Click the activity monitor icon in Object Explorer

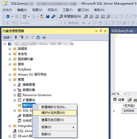[x=44, y=38]
